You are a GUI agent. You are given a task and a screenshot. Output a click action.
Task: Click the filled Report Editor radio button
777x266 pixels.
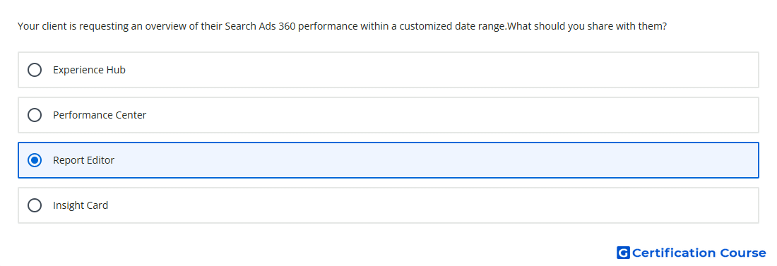click(x=35, y=160)
